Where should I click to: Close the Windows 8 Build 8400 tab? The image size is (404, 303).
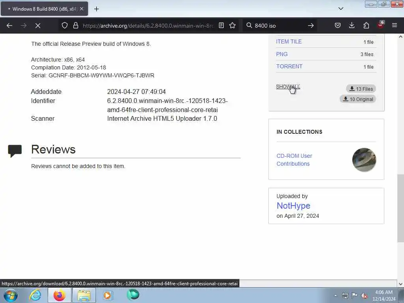(x=81, y=9)
